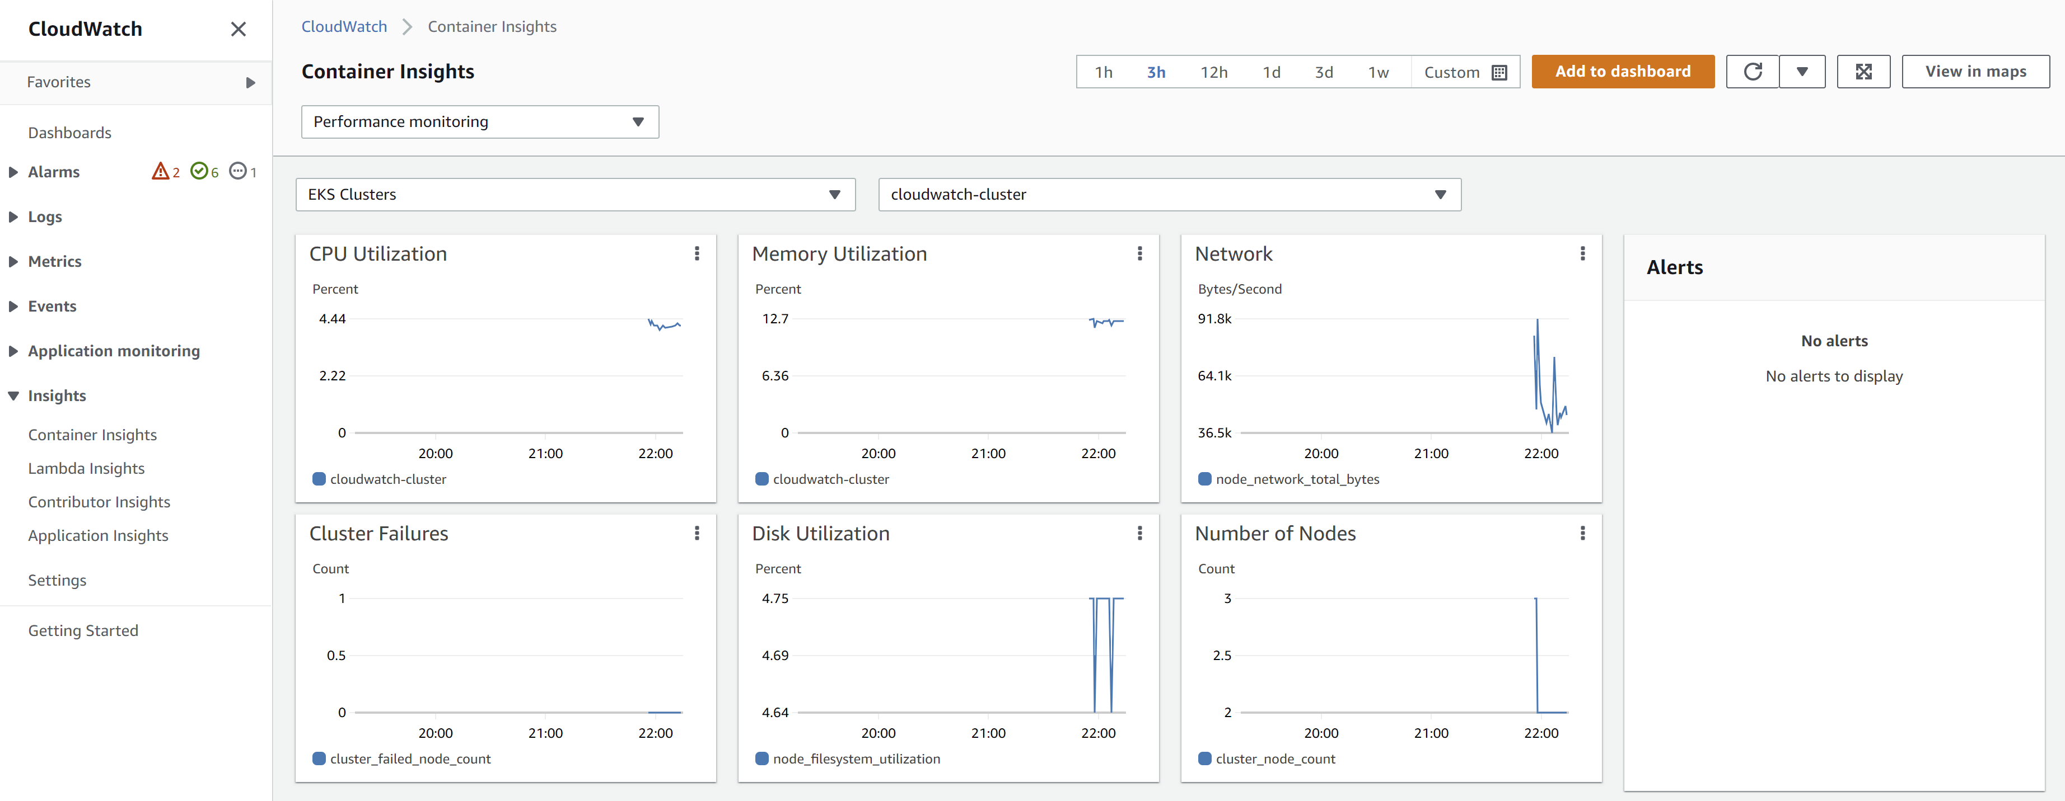Image resolution: width=2065 pixels, height=801 pixels.
Task: Go to CloudWatch breadcrumb link
Action: click(344, 26)
